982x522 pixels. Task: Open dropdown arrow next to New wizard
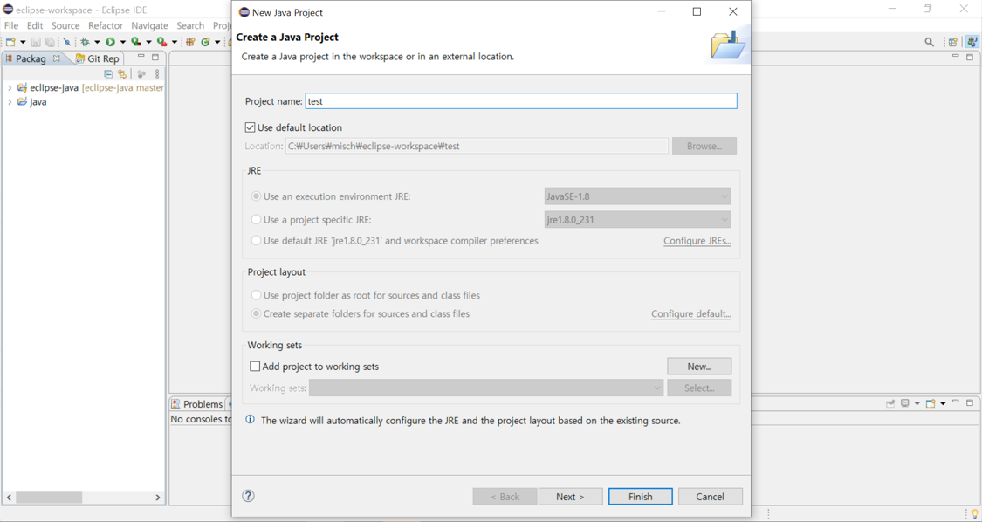(x=24, y=42)
